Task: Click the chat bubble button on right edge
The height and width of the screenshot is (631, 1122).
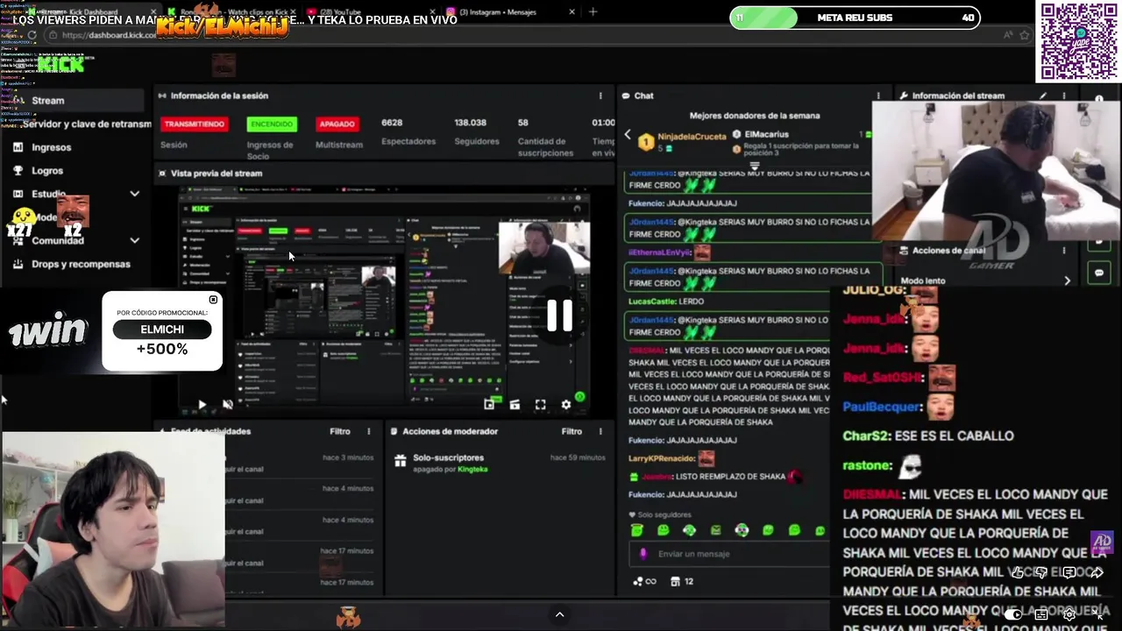Action: tap(1099, 273)
